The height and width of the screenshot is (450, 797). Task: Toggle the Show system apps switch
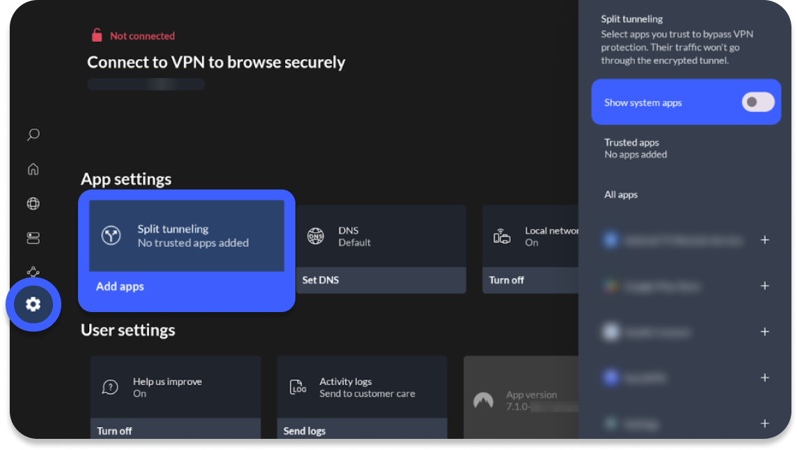pos(757,102)
